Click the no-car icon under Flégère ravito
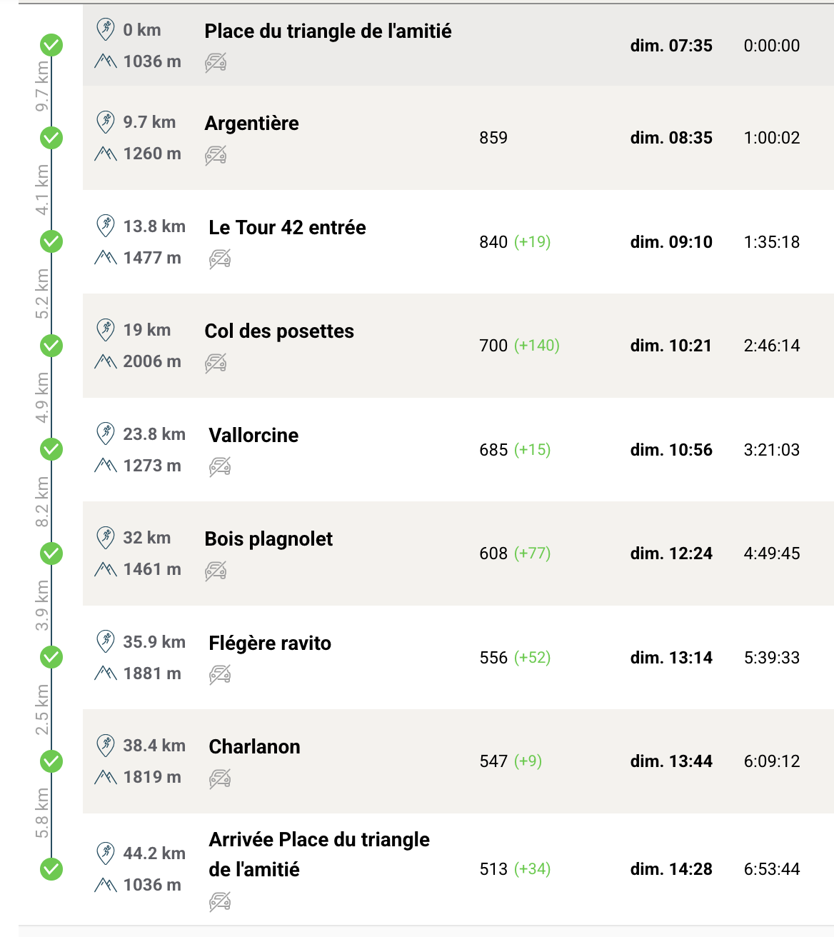 coord(220,674)
